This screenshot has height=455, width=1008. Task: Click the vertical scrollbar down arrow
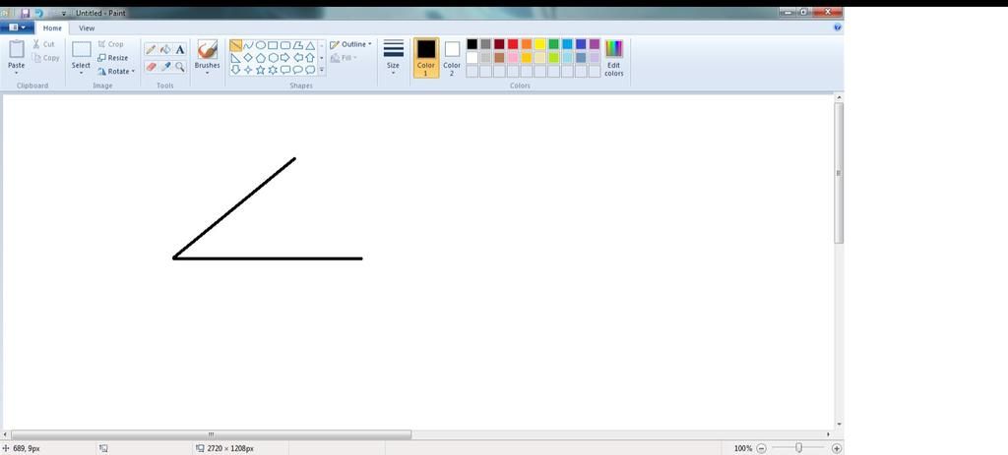click(x=839, y=425)
